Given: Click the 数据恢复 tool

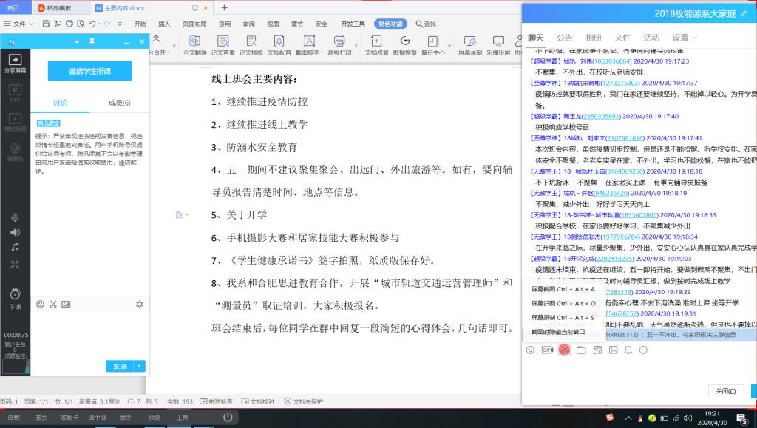Looking at the screenshot, I should point(405,45).
